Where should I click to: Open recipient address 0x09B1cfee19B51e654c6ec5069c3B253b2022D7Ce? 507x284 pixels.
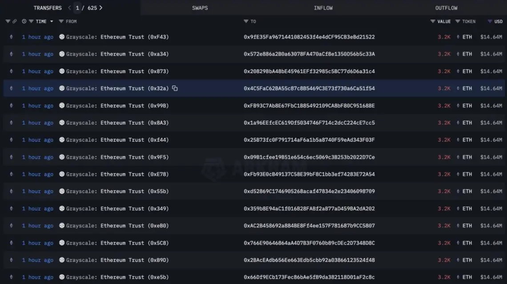tap(309, 157)
